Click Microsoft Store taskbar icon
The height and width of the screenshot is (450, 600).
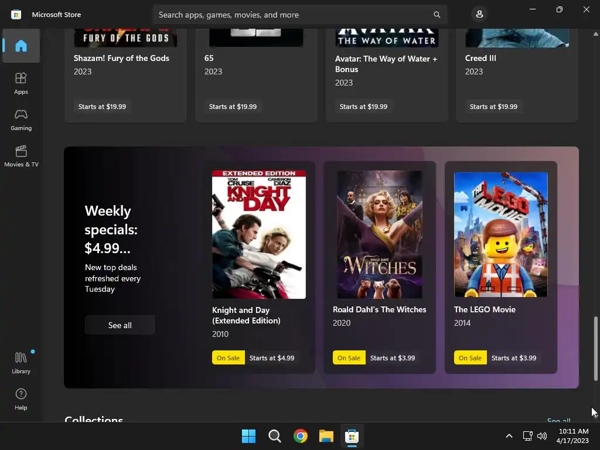(352, 436)
